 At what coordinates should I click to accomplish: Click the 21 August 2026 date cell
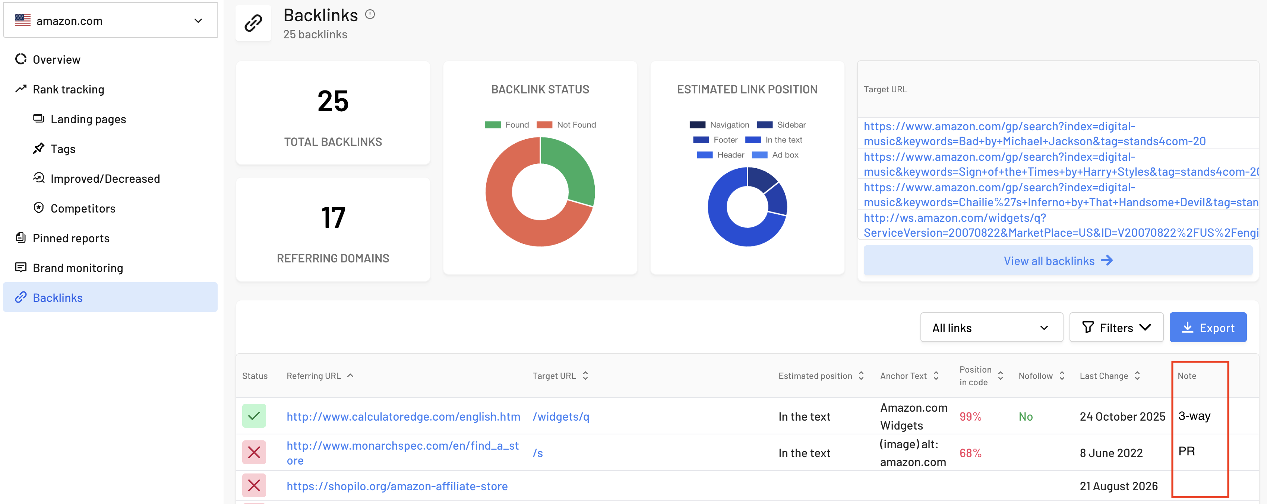point(1118,486)
